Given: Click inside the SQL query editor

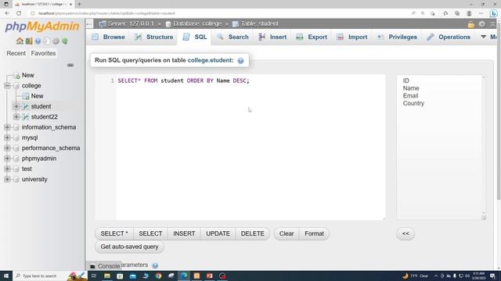Looking at the screenshot, I should [x=250, y=148].
